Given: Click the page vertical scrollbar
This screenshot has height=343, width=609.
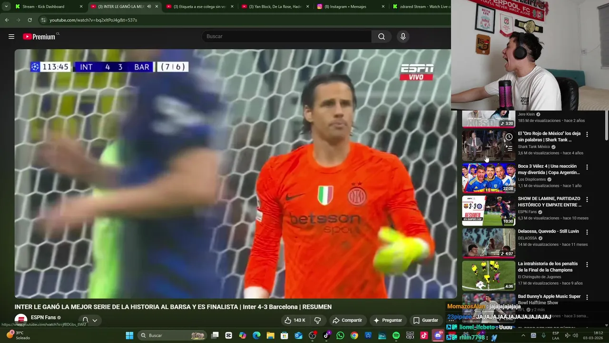Looking at the screenshot, I should [x=606, y=125].
